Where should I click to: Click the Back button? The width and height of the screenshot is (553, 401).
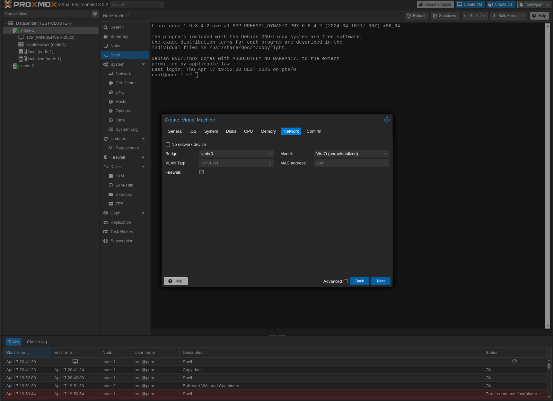(359, 281)
